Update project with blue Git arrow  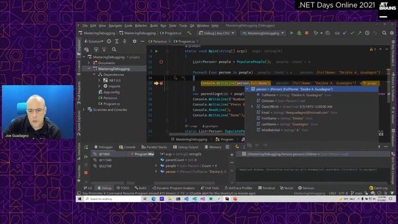click(345, 33)
